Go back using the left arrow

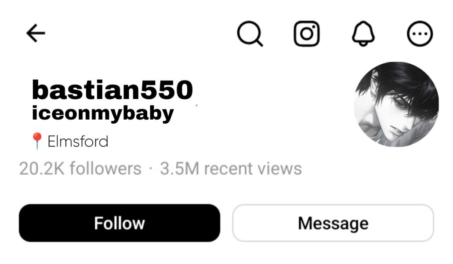[x=36, y=33]
